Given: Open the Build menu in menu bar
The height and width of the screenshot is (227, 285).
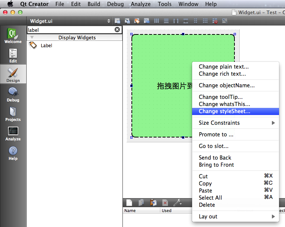Looking at the screenshot, I should click(x=94, y=4).
